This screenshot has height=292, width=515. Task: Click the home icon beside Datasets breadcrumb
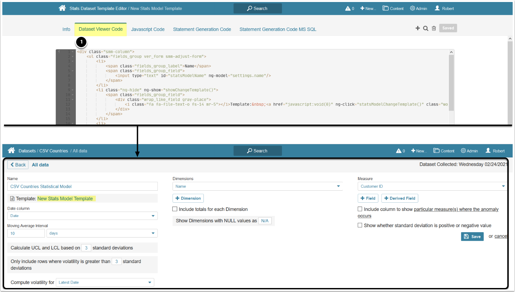11,150
